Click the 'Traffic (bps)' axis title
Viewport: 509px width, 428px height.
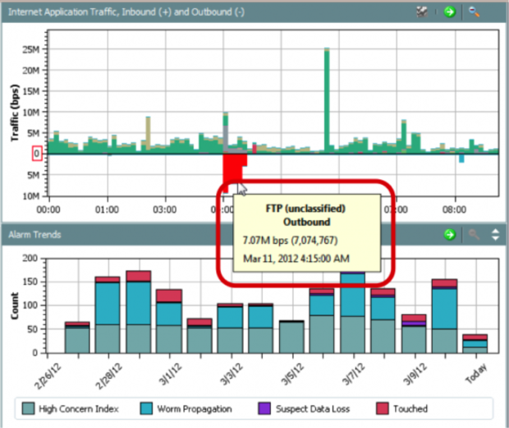tap(15, 113)
